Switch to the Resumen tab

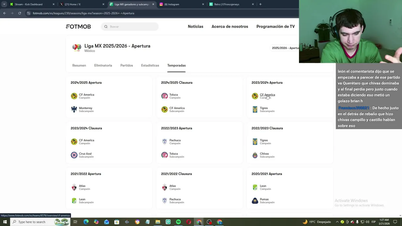79,65
